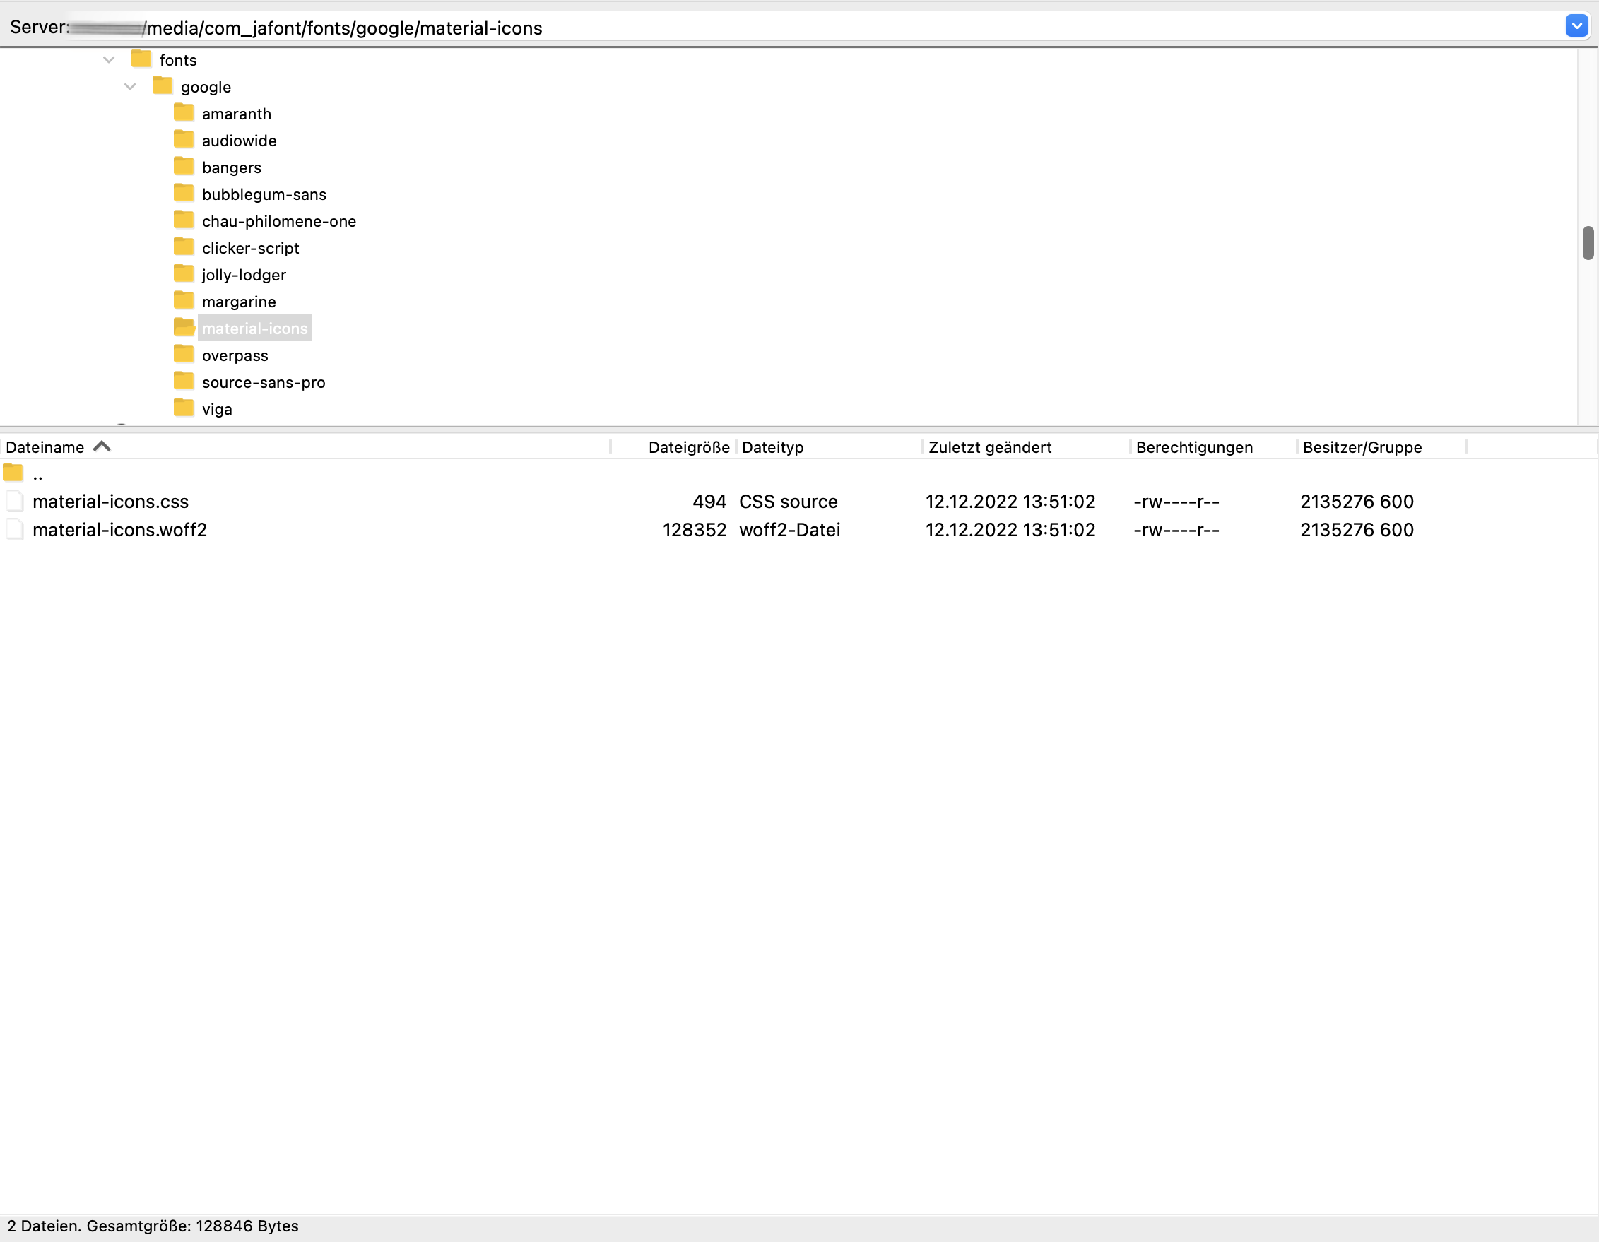Image resolution: width=1599 pixels, height=1242 pixels.
Task: Click the viga folder icon
Action: (183, 408)
